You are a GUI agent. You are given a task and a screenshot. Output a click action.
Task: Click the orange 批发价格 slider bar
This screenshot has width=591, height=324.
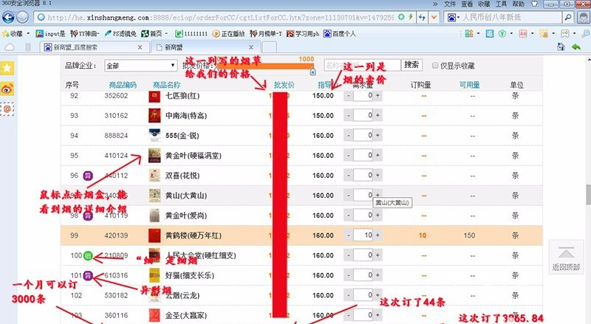coord(265,66)
